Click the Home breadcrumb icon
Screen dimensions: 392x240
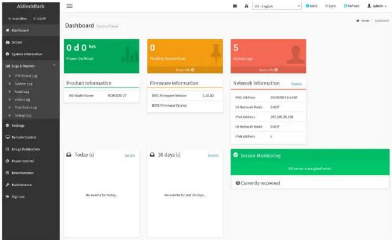click(x=358, y=21)
